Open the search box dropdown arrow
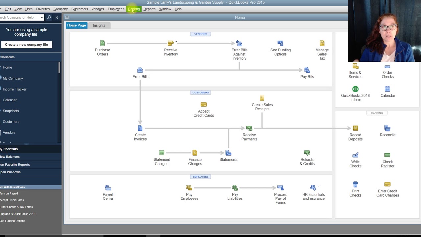421x237 pixels. (x=42, y=17)
